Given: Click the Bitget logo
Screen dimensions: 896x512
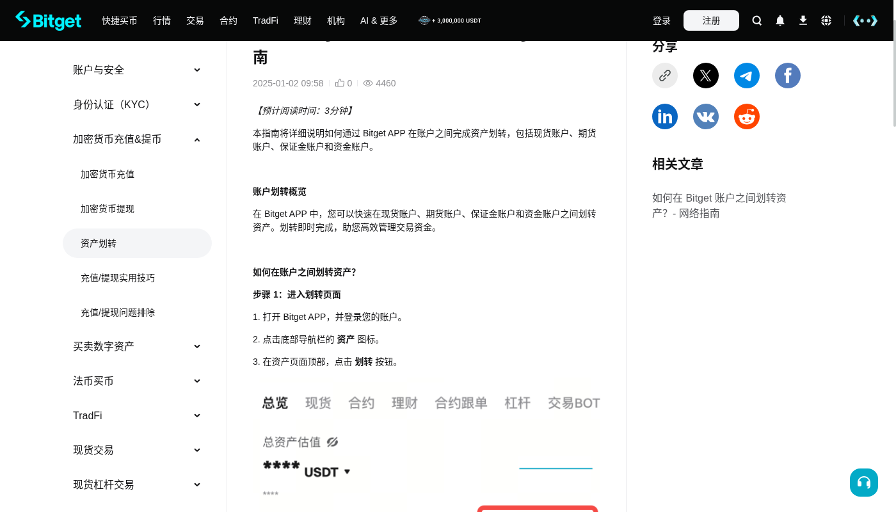Looking at the screenshot, I should point(49,20).
